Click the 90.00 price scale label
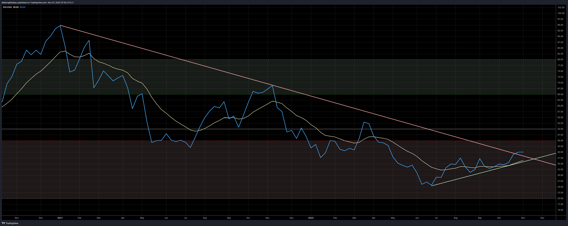This screenshot has height=226, width=568. coord(560,37)
